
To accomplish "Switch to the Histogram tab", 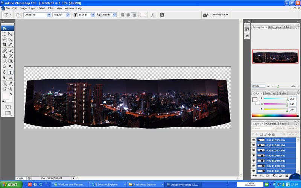I will click(x=275, y=27).
